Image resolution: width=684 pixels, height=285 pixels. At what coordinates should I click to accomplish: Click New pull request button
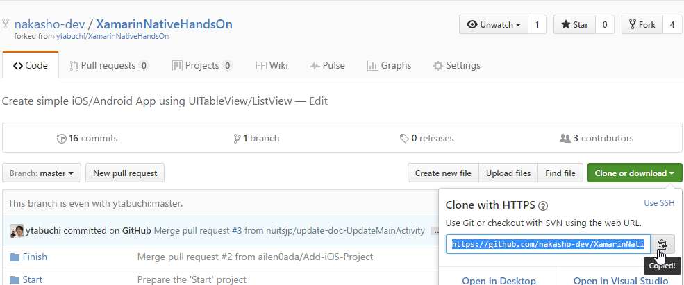125,173
